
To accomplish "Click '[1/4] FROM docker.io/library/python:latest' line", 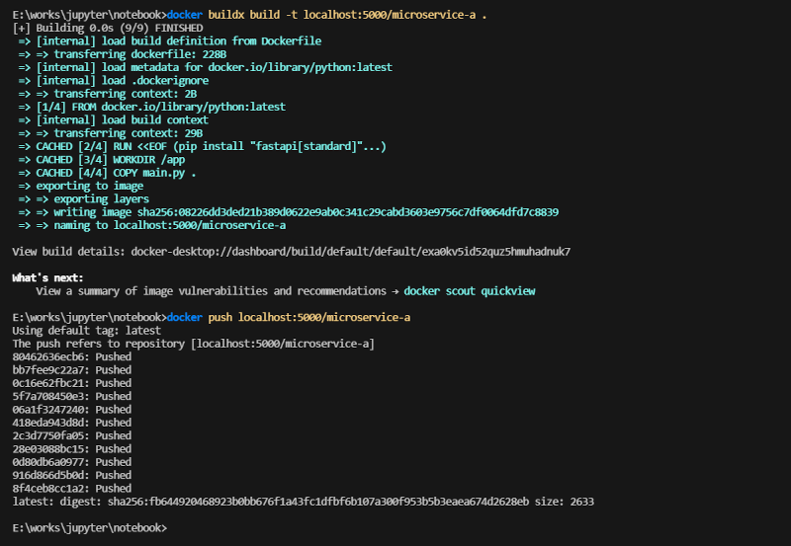I will 152,107.
